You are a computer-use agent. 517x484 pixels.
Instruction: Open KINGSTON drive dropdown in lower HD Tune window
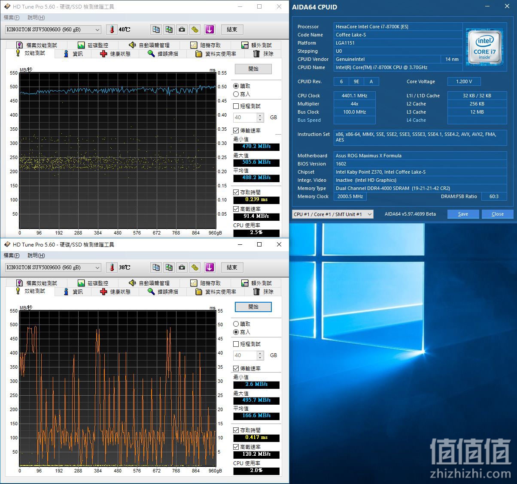[53, 268]
